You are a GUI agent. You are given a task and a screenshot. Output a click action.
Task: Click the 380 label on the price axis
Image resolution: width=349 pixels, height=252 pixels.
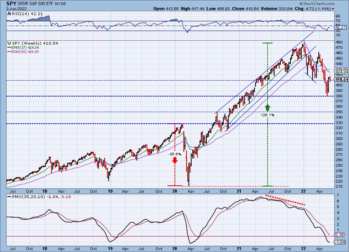pyautogui.click(x=339, y=96)
